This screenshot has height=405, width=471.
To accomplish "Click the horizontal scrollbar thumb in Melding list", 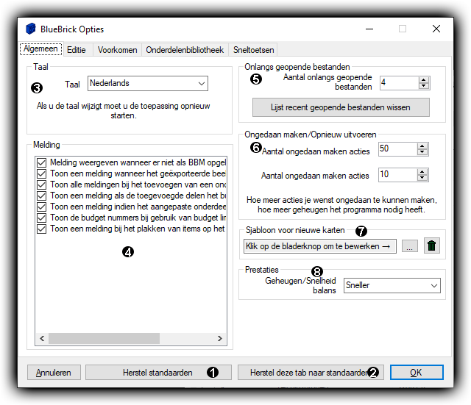I will click(x=104, y=338).
